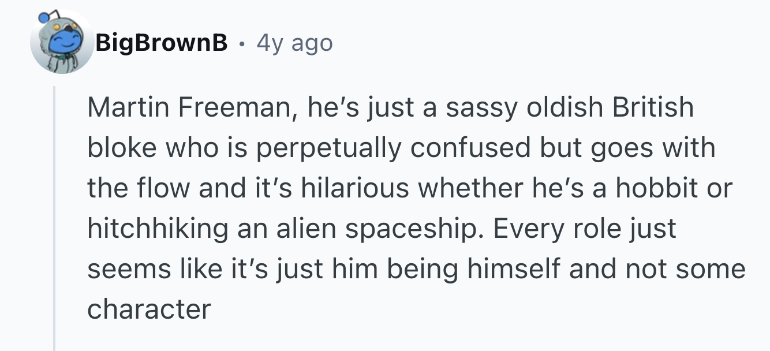This screenshot has width=770, height=351.
Task: Click the dot separator beside the username
Action: tap(242, 43)
